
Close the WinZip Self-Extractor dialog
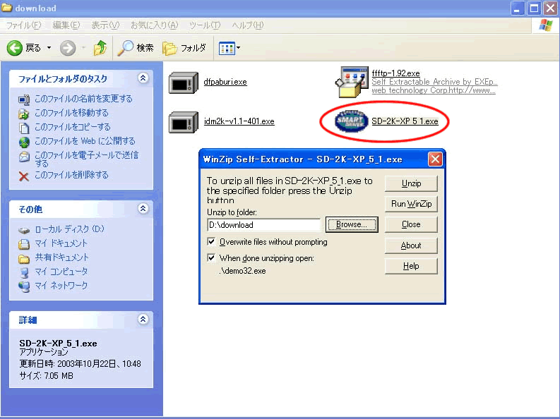click(x=435, y=159)
